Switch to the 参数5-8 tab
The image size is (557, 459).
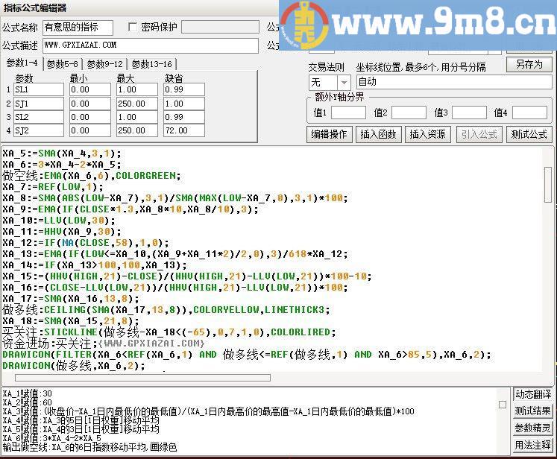pos(62,64)
